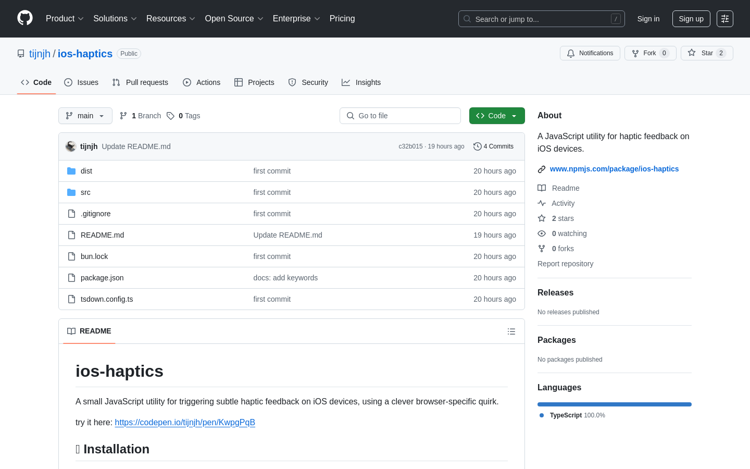The height and width of the screenshot is (469, 750).
Task: Click the Sign up button
Action: coord(691,19)
